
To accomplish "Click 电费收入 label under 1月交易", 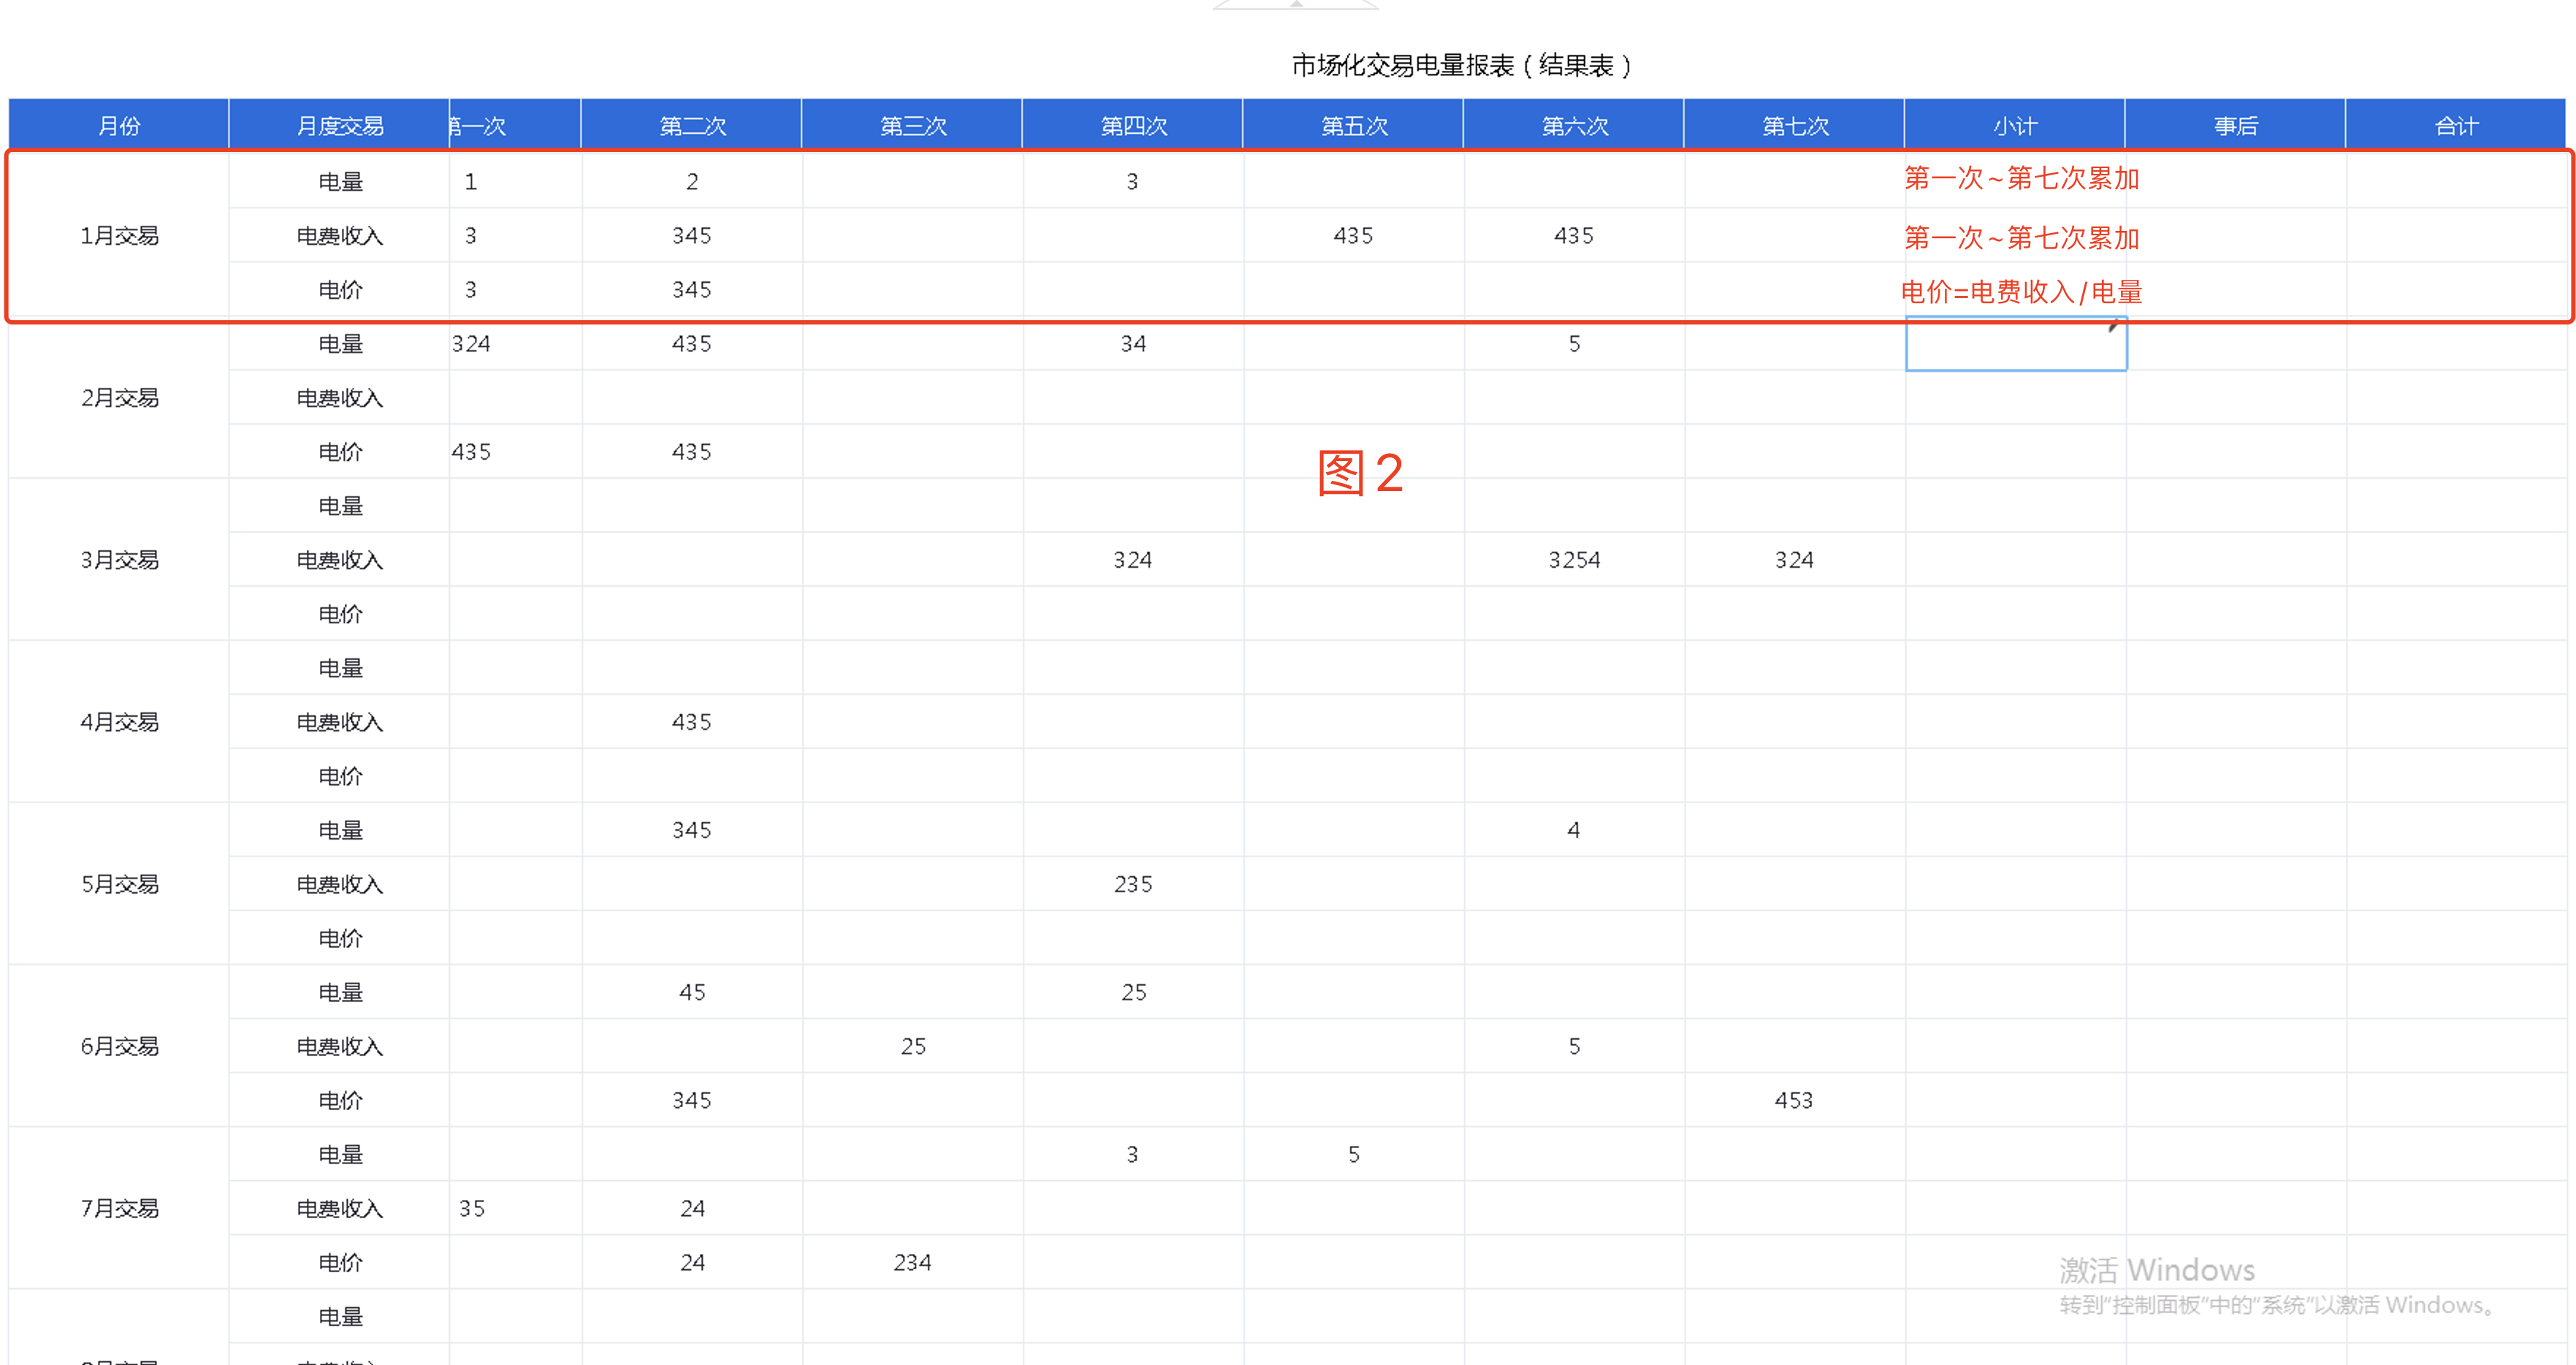I will 340,236.
